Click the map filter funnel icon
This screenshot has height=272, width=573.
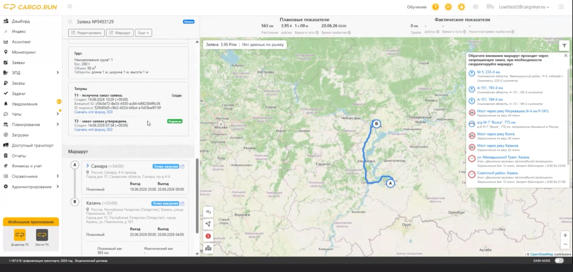pyautogui.click(x=564, y=46)
